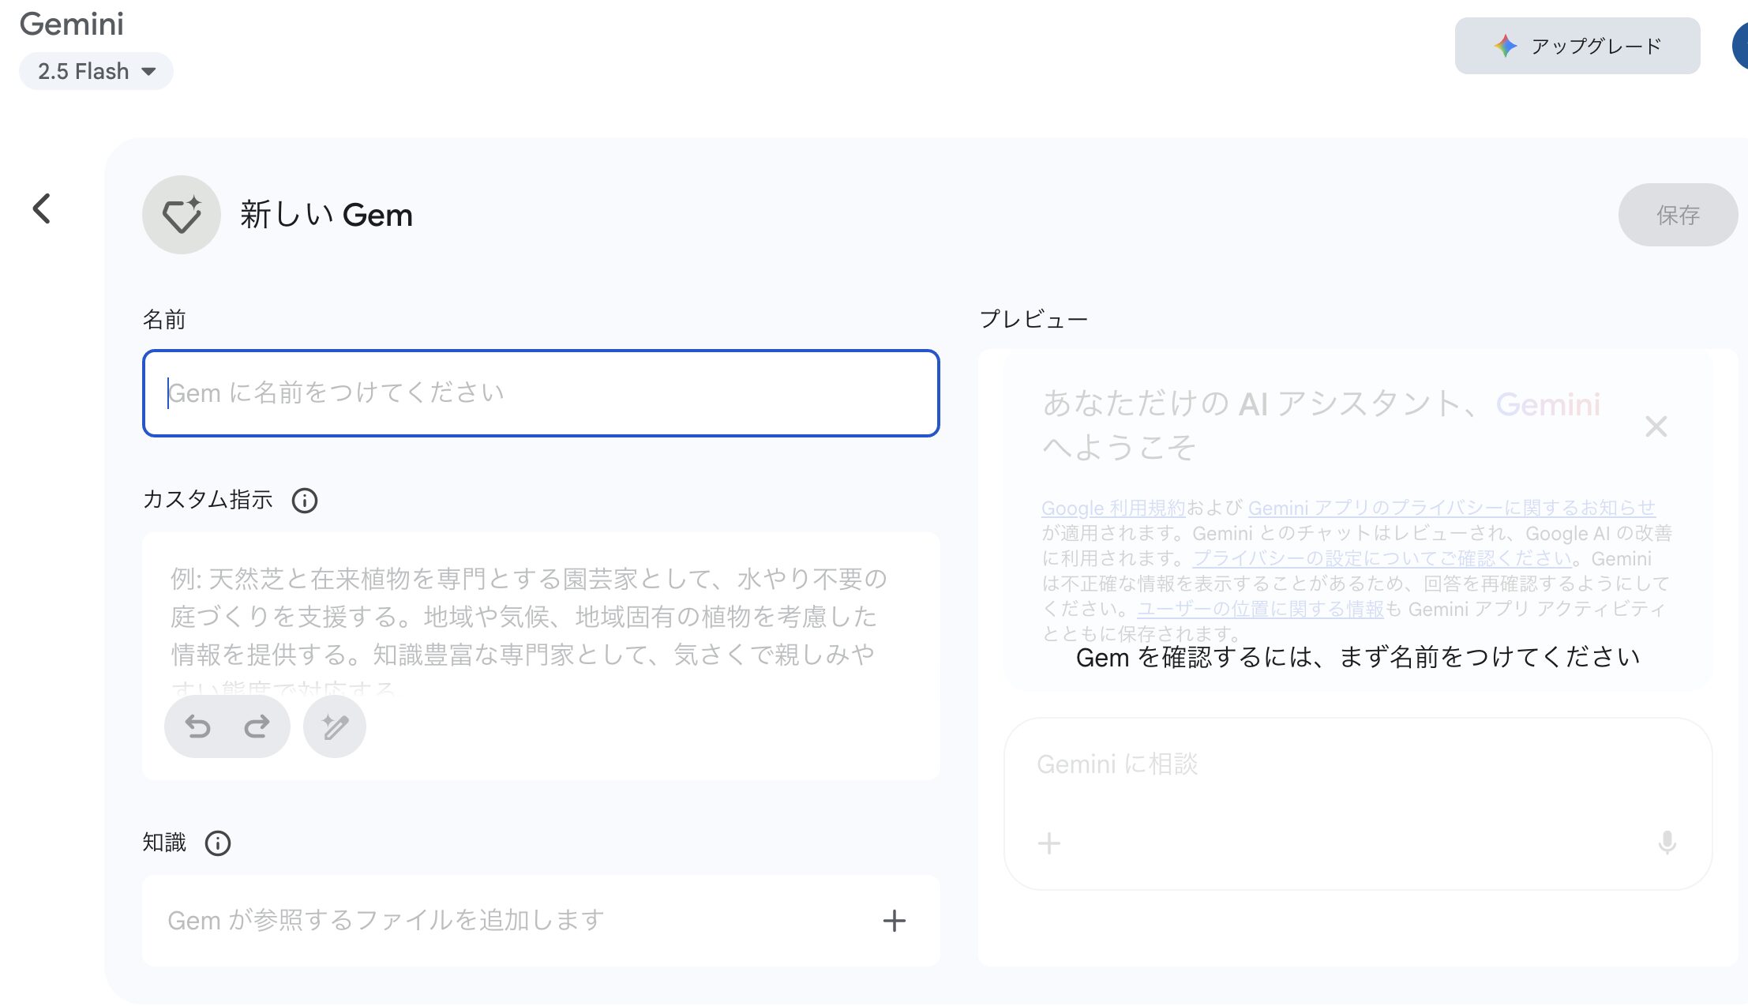Go back with the left arrow
The height and width of the screenshot is (1006, 1748).
click(x=42, y=209)
